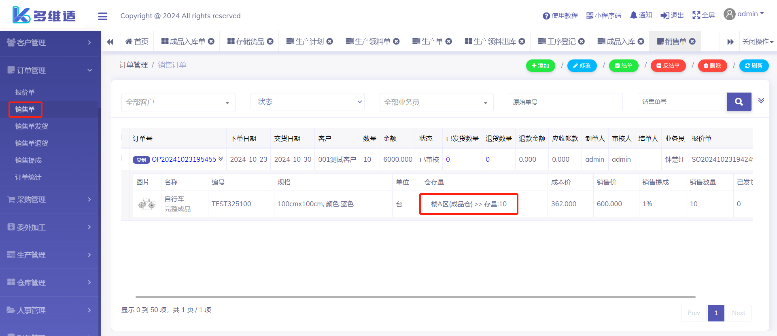The width and height of the screenshot is (777, 336).
Task: Click the green 添加 button
Action: tap(540, 66)
